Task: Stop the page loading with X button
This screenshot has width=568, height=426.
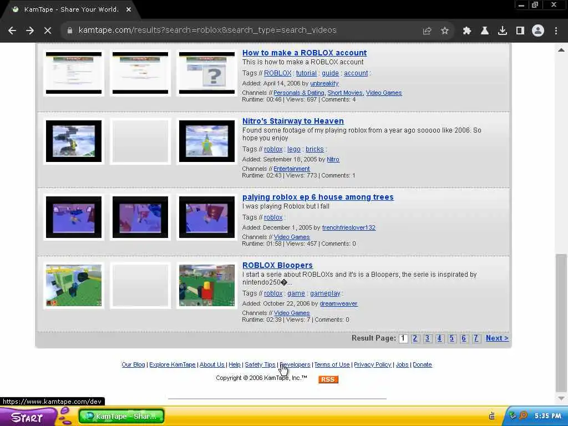Action: click(x=48, y=31)
